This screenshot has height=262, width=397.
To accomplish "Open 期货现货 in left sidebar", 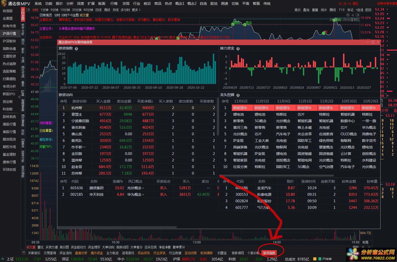I will click(9, 139).
